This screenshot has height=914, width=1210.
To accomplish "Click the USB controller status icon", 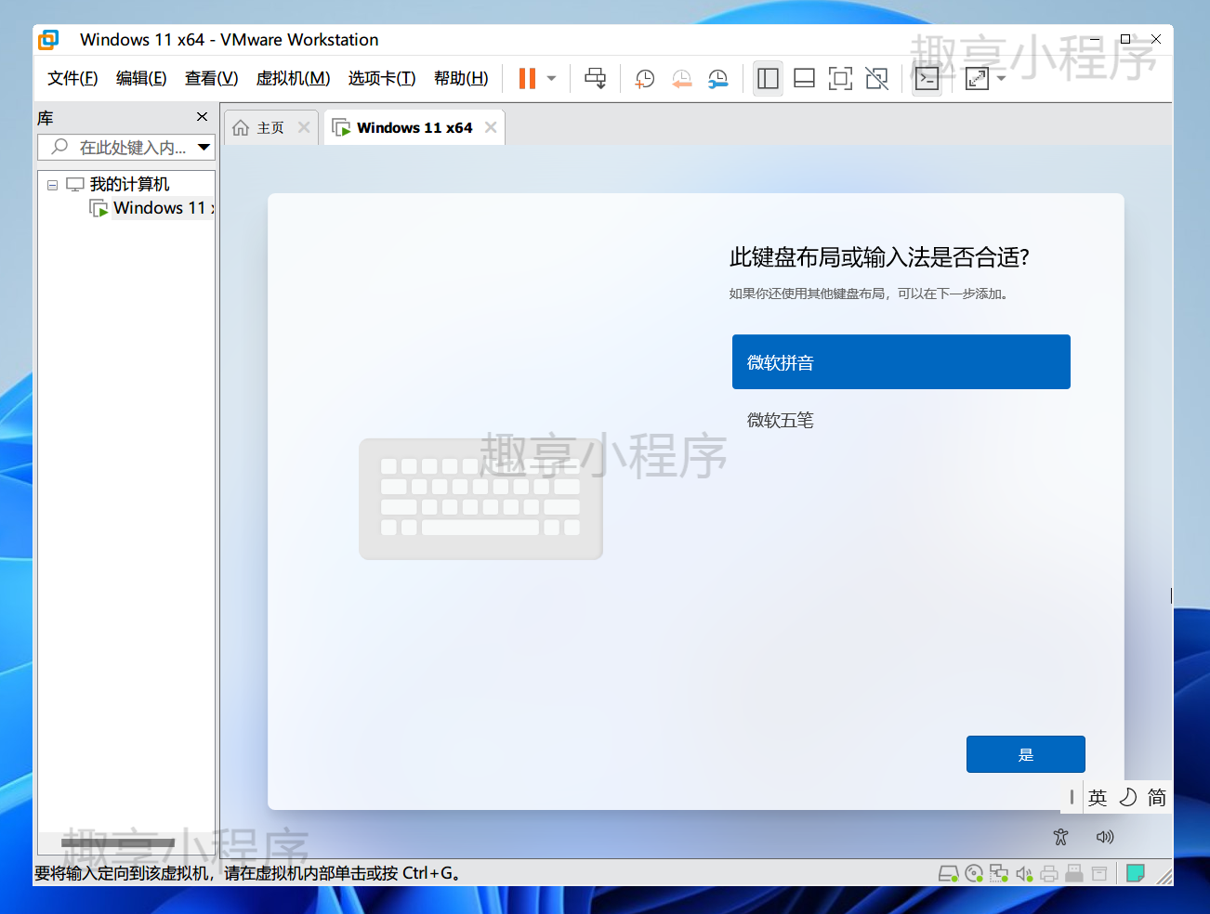I will [x=1074, y=873].
